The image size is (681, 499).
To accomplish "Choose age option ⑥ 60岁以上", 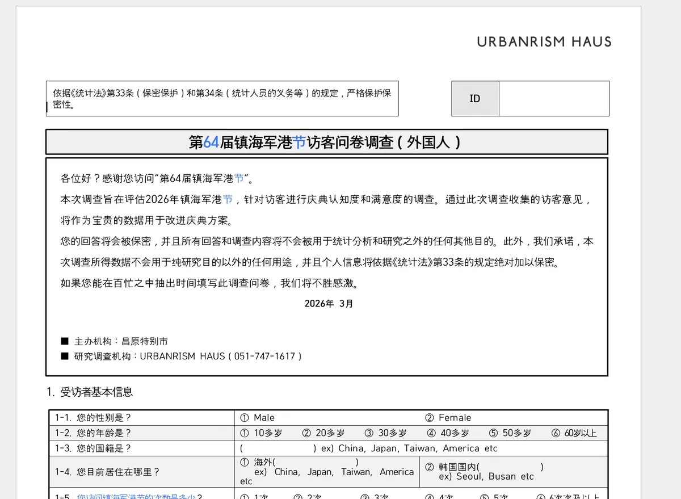I will coord(574,433).
